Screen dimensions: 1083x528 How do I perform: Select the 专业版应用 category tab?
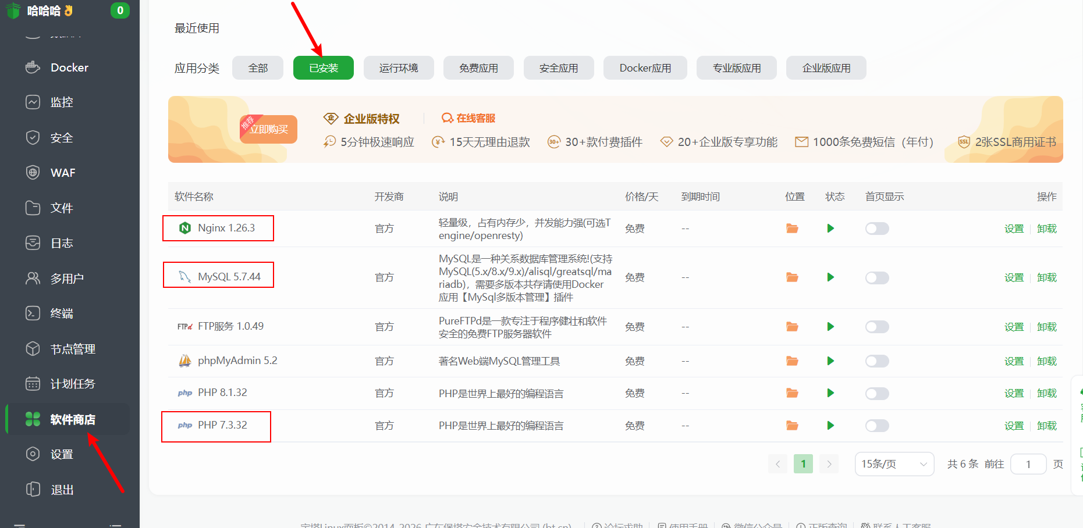[737, 68]
